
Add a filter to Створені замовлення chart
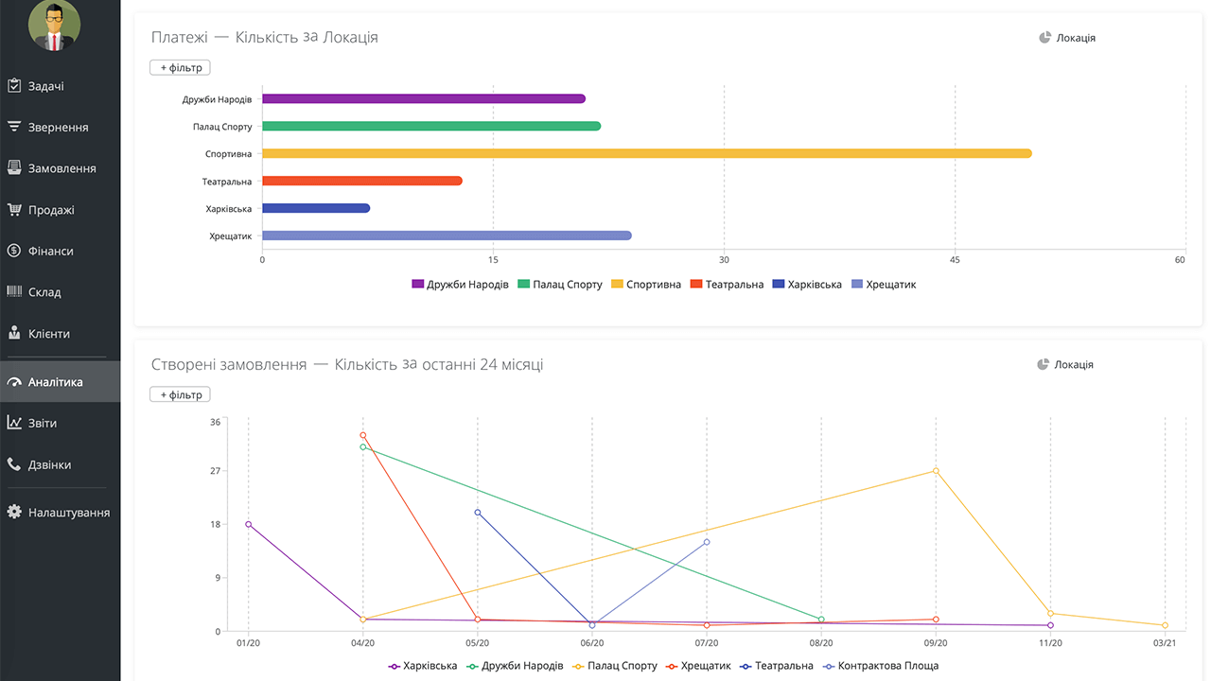[x=180, y=394]
